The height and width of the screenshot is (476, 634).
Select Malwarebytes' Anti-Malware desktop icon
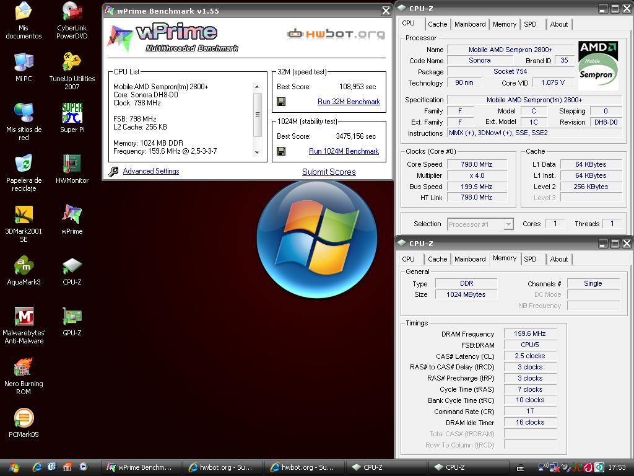(x=24, y=325)
